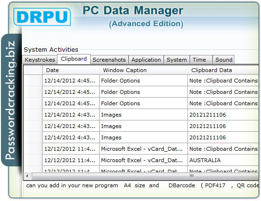
Task: Switch to the Sound tab
Action: (224, 60)
